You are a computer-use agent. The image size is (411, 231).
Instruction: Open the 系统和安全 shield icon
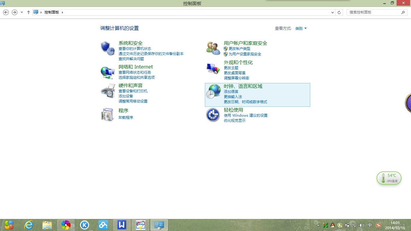click(108, 48)
